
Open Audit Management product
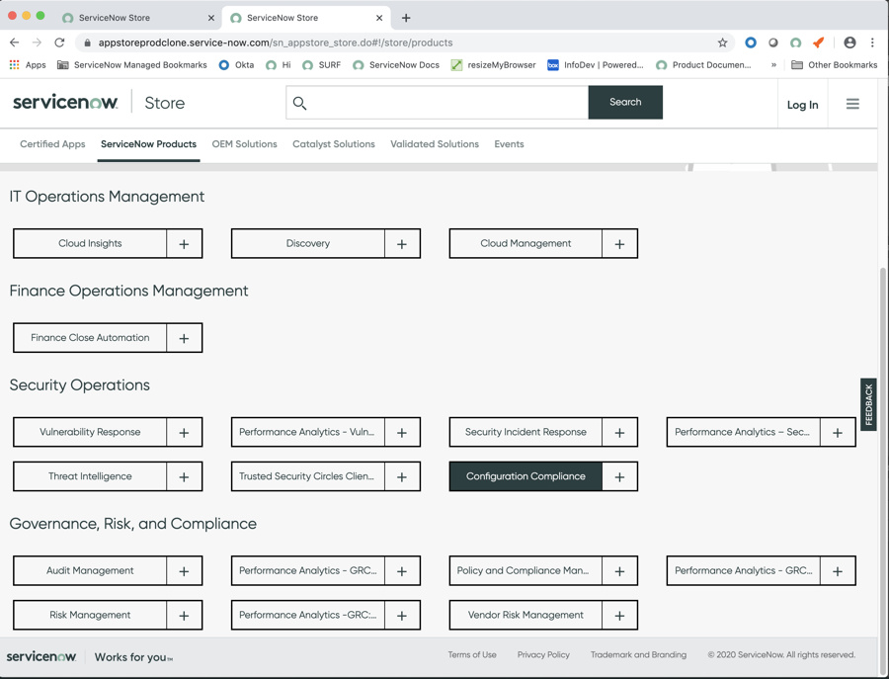pos(90,570)
